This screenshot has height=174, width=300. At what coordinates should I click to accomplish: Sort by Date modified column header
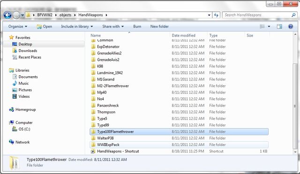tap(183, 36)
